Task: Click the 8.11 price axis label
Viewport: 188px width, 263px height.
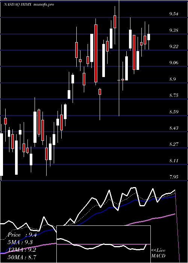Action: [174, 160]
